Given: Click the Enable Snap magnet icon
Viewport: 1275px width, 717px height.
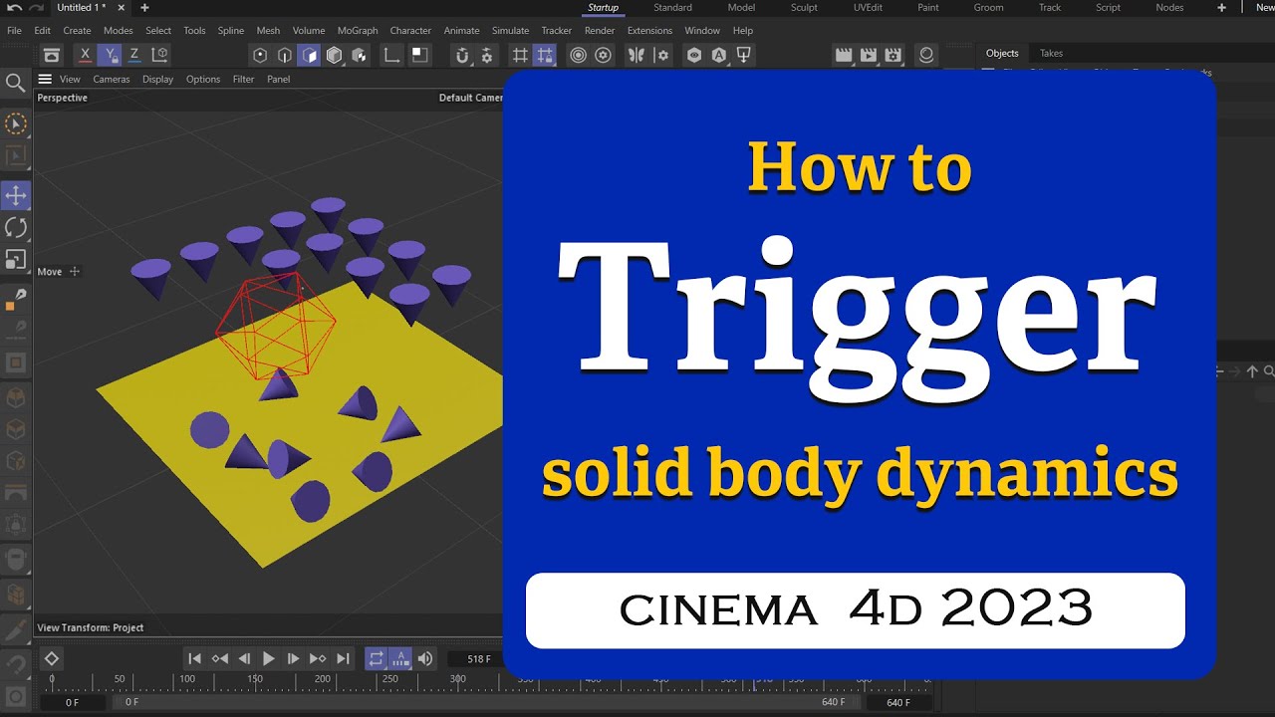Looking at the screenshot, I should [462, 56].
